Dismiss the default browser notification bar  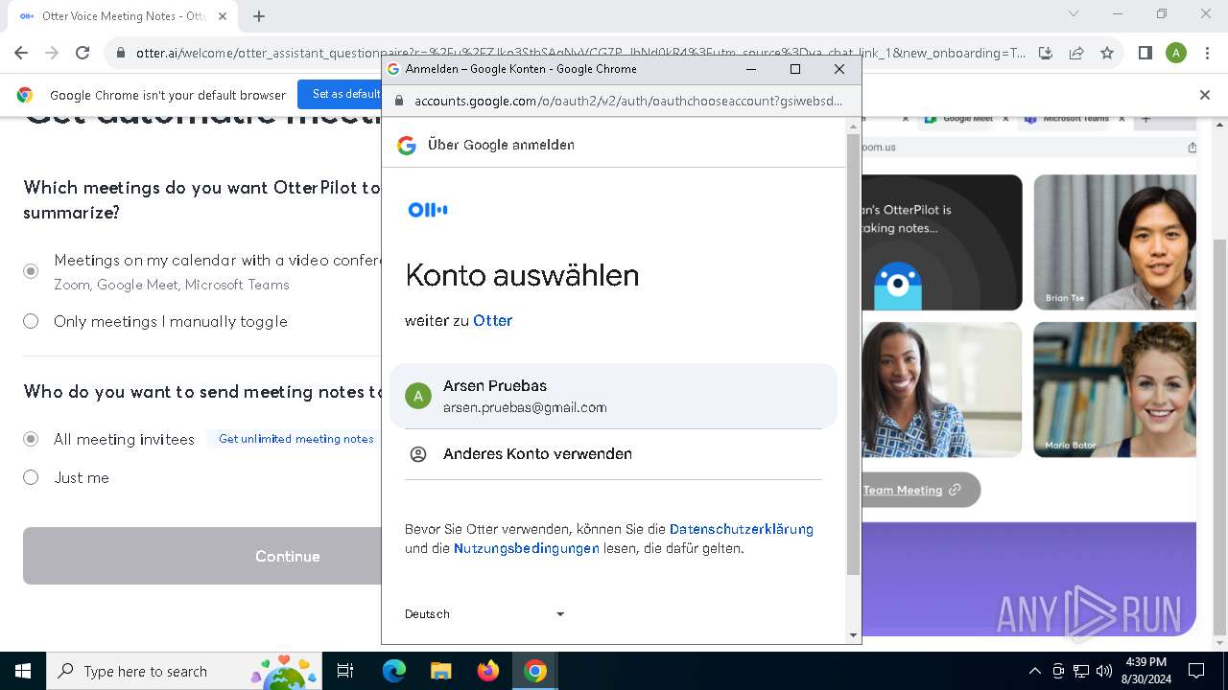(x=1205, y=95)
